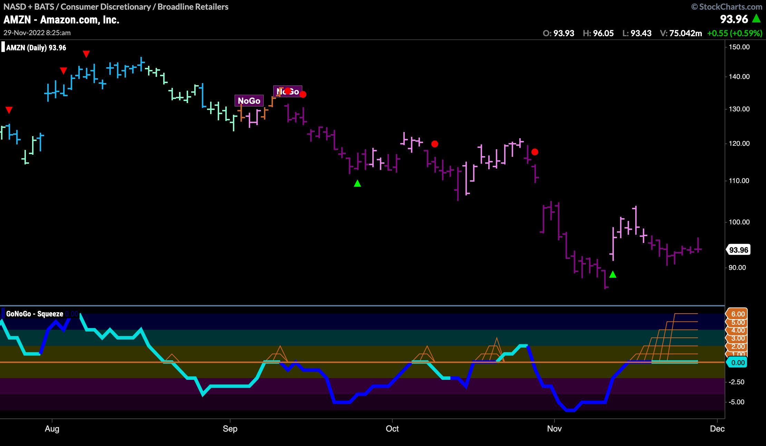Click the -2.50 oscillator axis label

[x=737, y=382]
